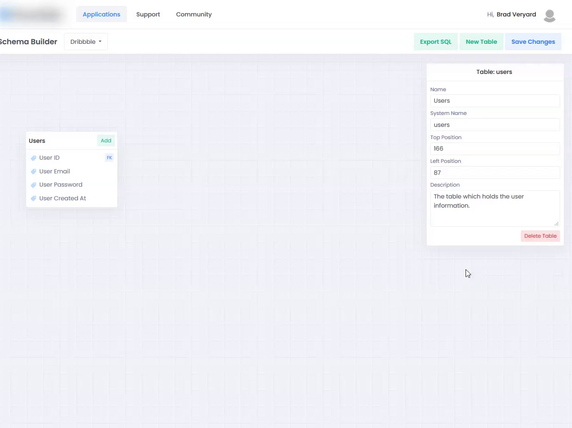The width and height of the screenshot is (572, 428).
Task: Click the blurred logo in header
Action: (32, 15)
